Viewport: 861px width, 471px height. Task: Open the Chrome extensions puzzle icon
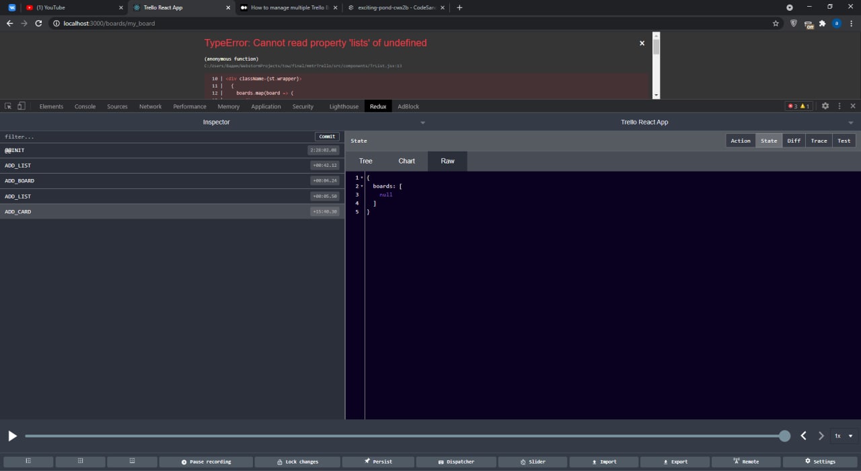click(822, 24)
